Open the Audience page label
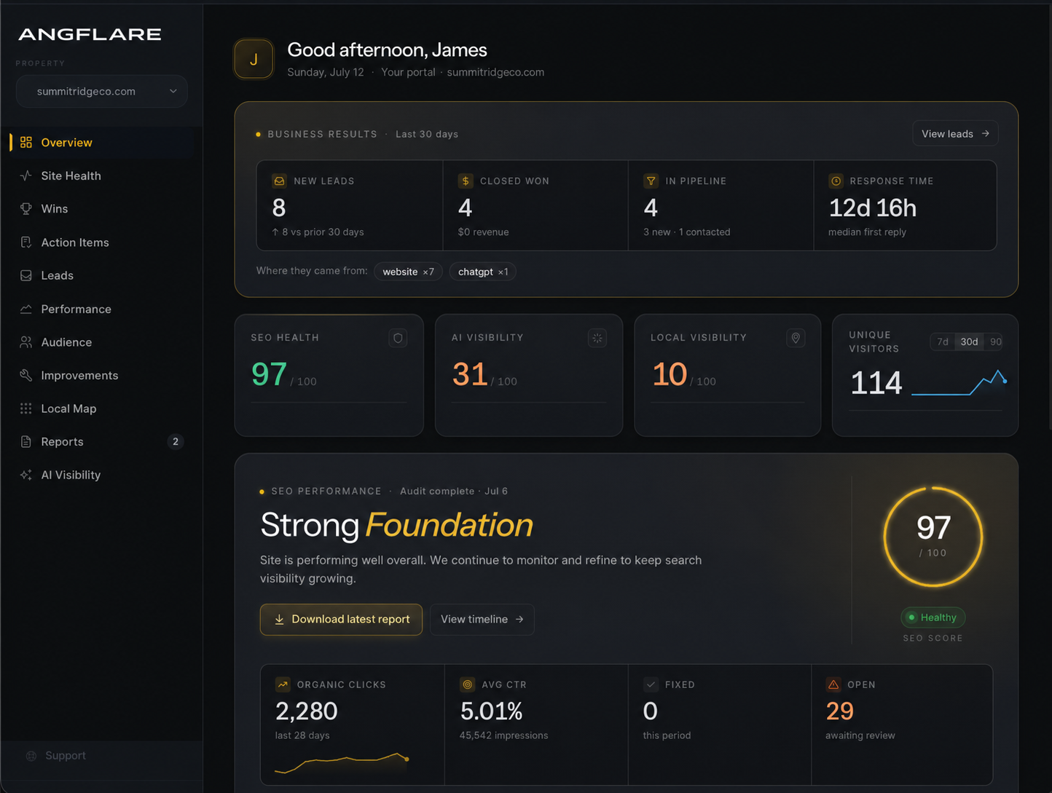The image size is (1052, 793). [x=66, y=342]
